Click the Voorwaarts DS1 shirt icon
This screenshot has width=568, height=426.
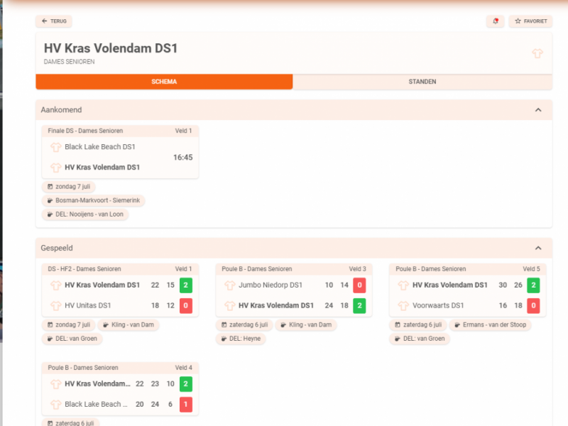click(403, 306)
